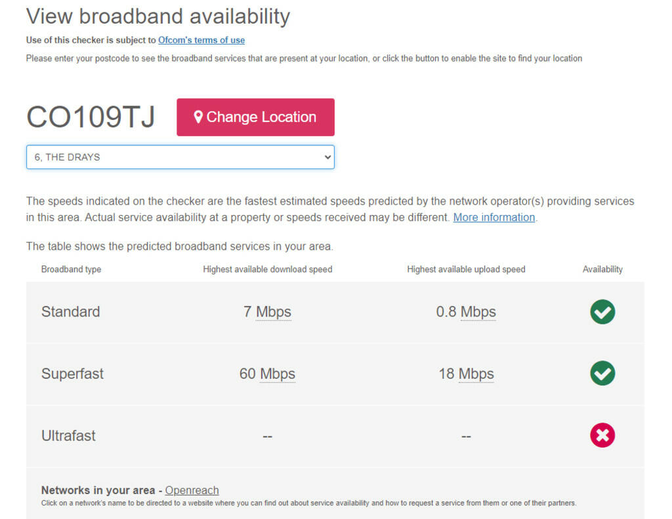The height and width of the screenshot is (519, 672).
Task: Click the Mbps abbreviation beside 18 upload speed
Action: click(476, 374)
